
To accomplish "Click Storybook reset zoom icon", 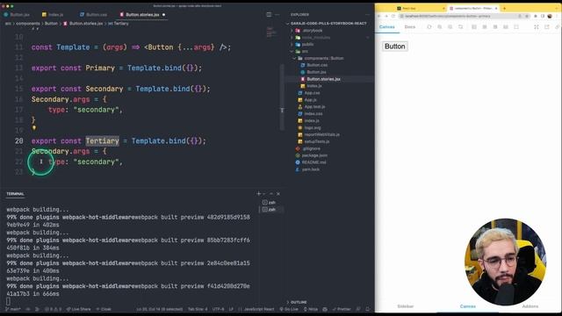I will point(460,27).
